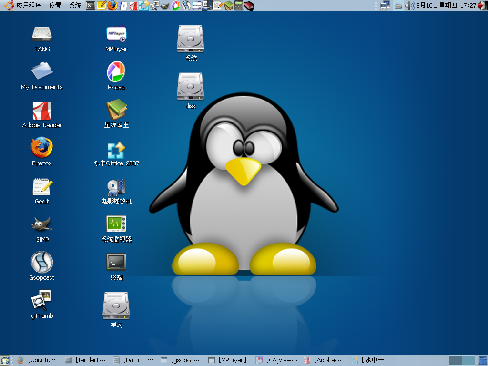Click the music note document launcher in top panel
The image size is (488, 366).
tap(123, 6)
